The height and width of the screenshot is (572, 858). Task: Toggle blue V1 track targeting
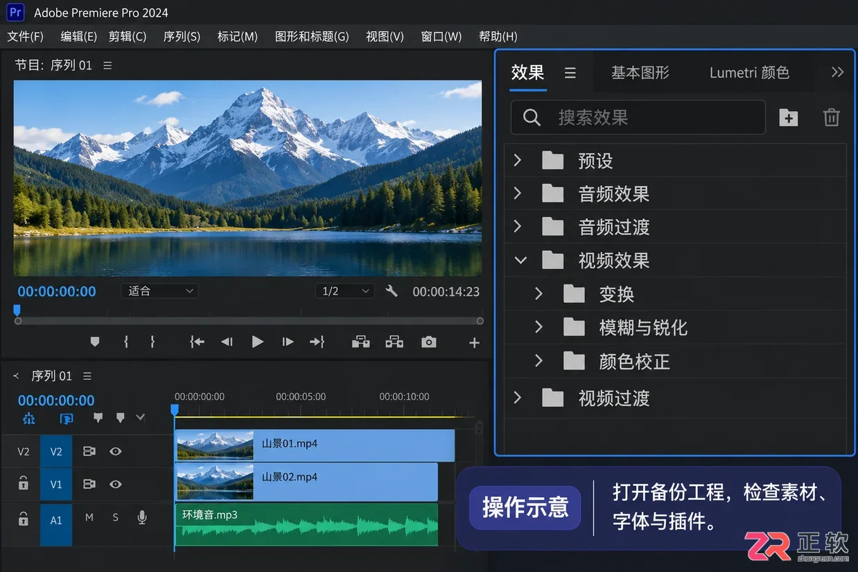[x=56, y=484]
